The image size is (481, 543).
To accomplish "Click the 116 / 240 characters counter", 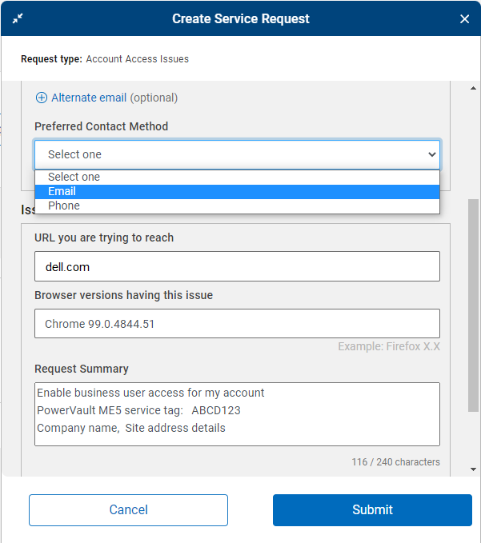I will [x=395, y=462].
